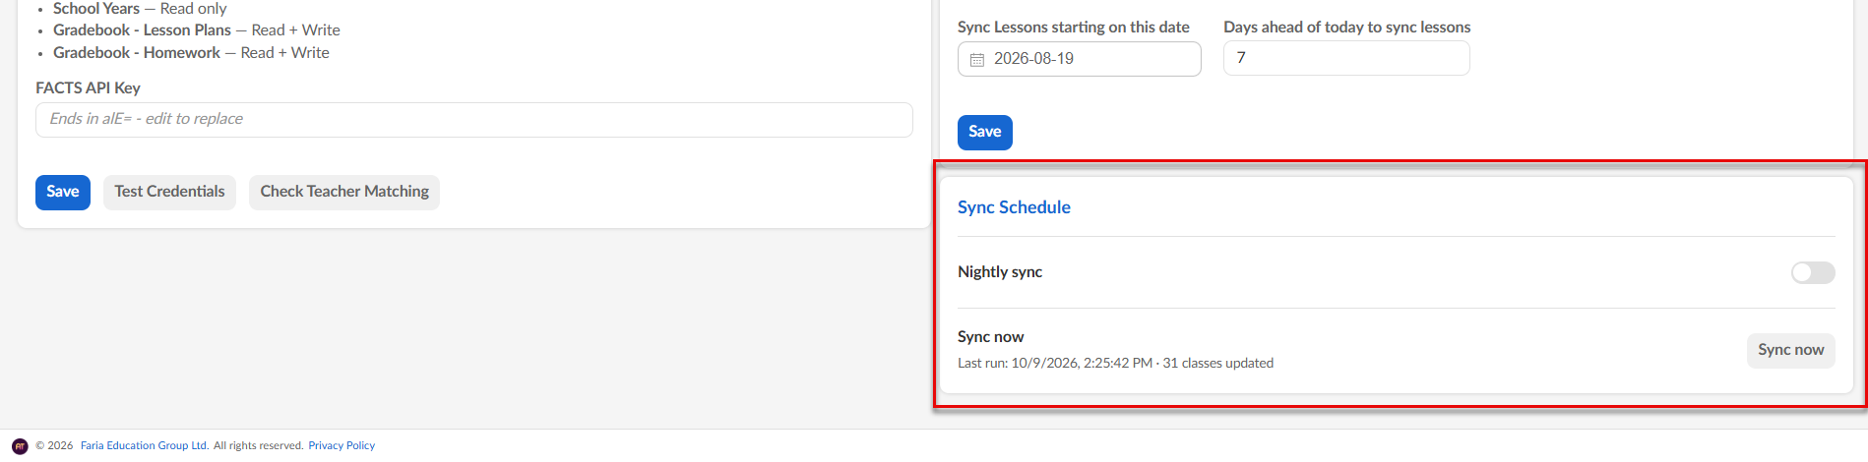Open the Privacy Policy link
The width and height of the screenshot is (1868, 462).
click(x=342, y=445)
